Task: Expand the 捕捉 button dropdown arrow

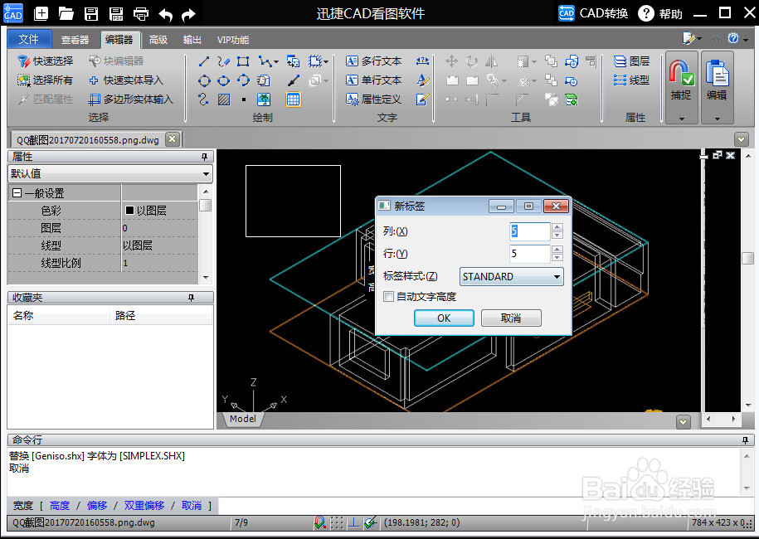Action: pyautogui.click(x=682, y=118)
